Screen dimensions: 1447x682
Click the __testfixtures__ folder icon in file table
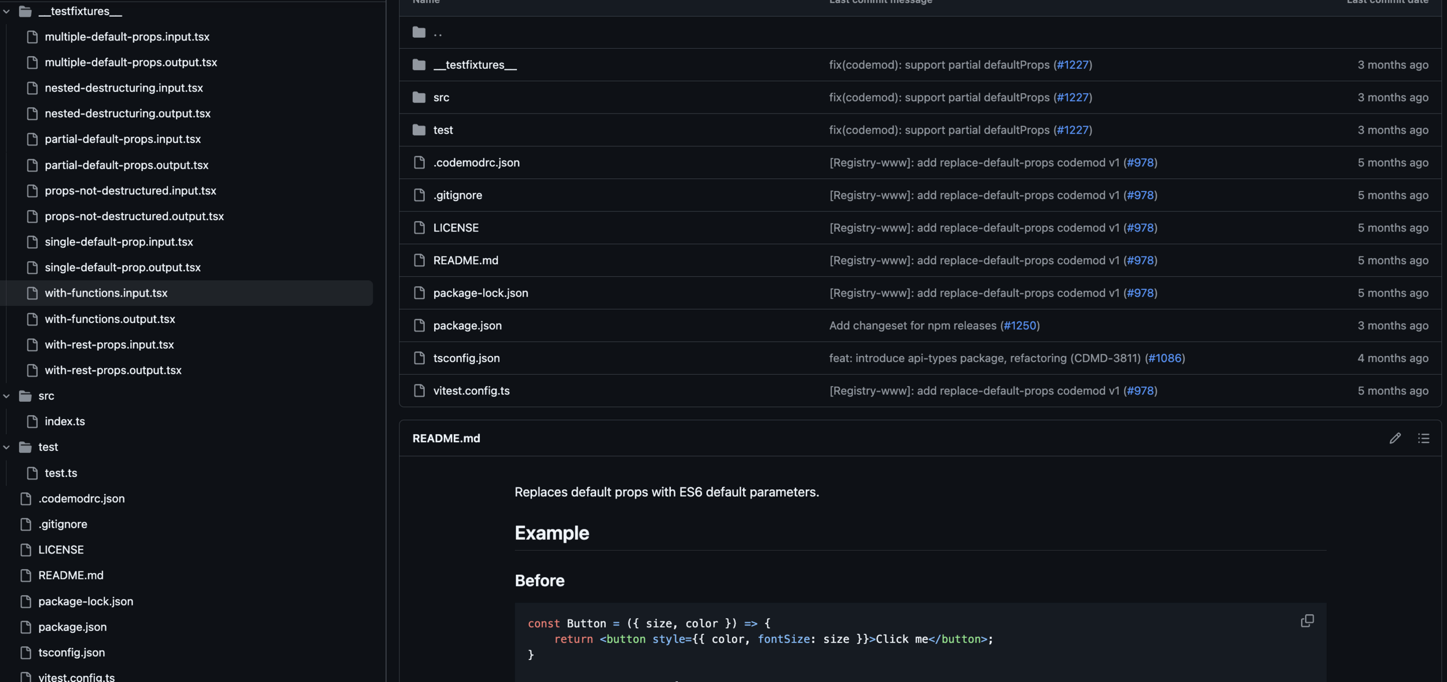tap(419, 65)
